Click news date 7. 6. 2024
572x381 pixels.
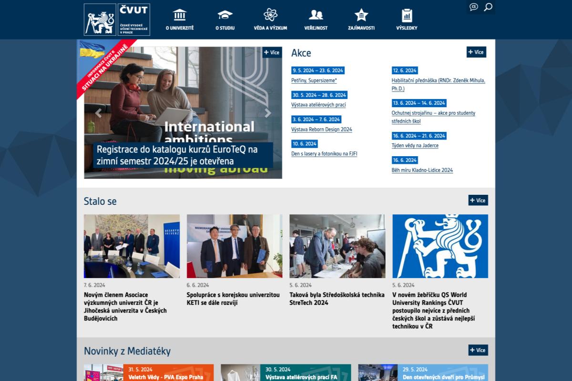pyautogui.click(x=95, y=285)
